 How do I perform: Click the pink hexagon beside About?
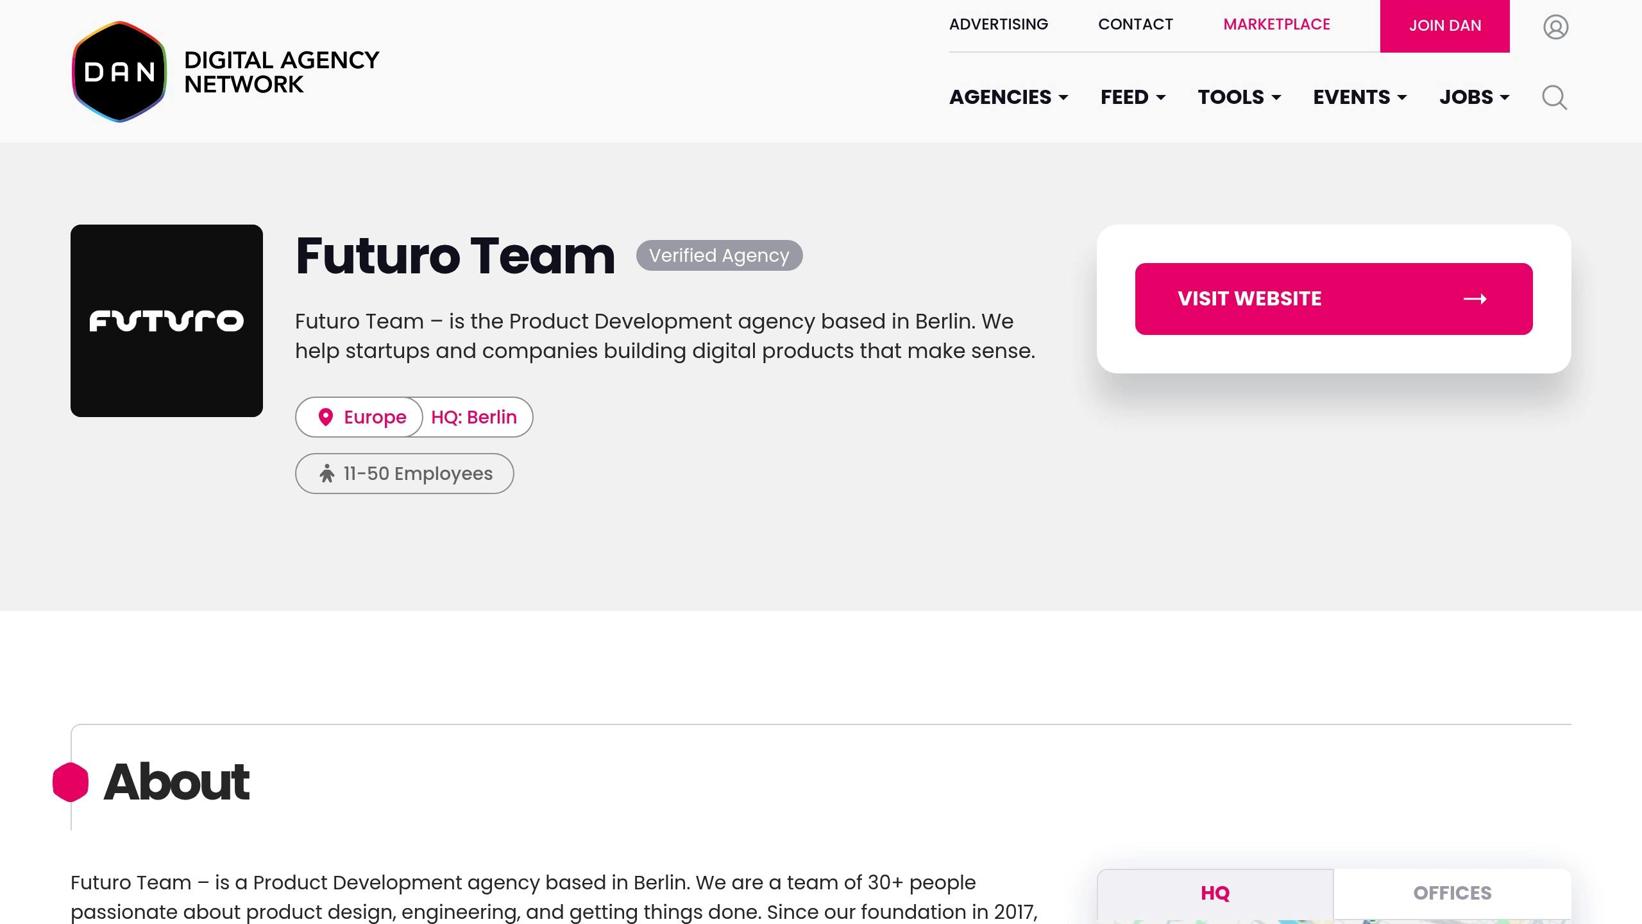click(71, 782)
